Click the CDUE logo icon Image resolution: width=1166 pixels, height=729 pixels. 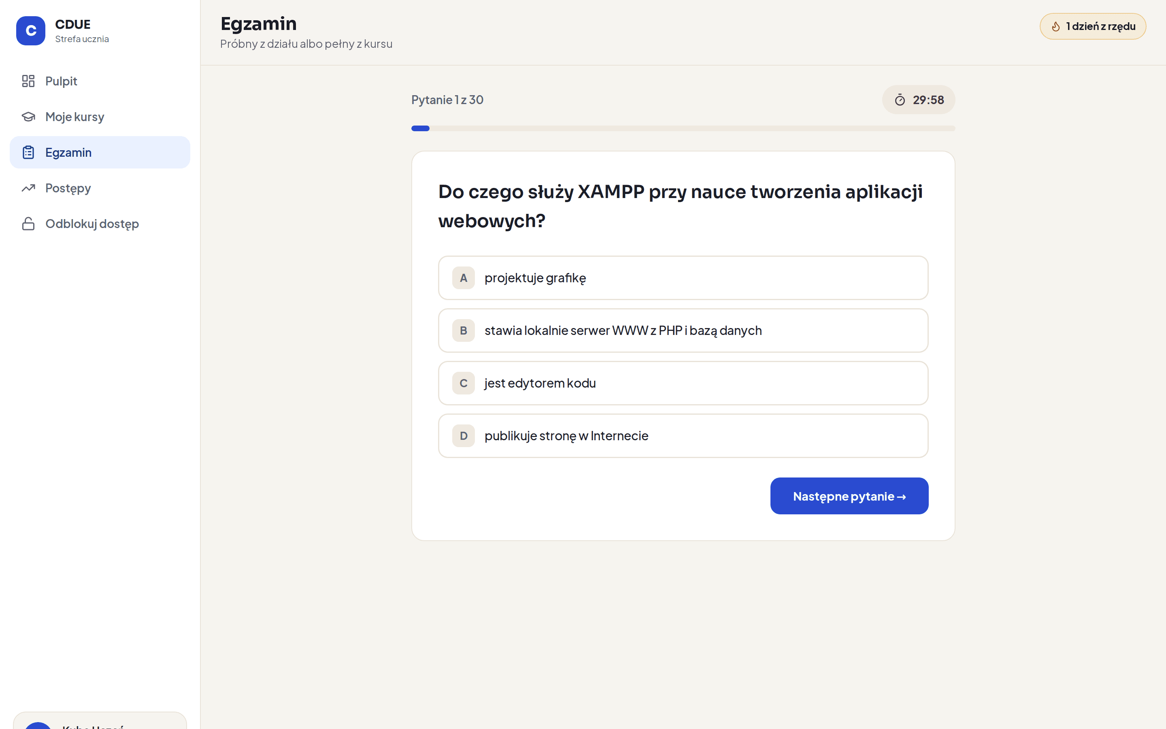[x=30, y=30]
